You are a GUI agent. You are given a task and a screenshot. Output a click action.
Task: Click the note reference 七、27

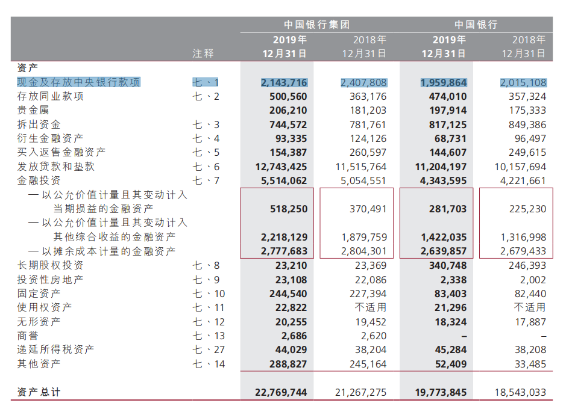click(x=209, y=349)
